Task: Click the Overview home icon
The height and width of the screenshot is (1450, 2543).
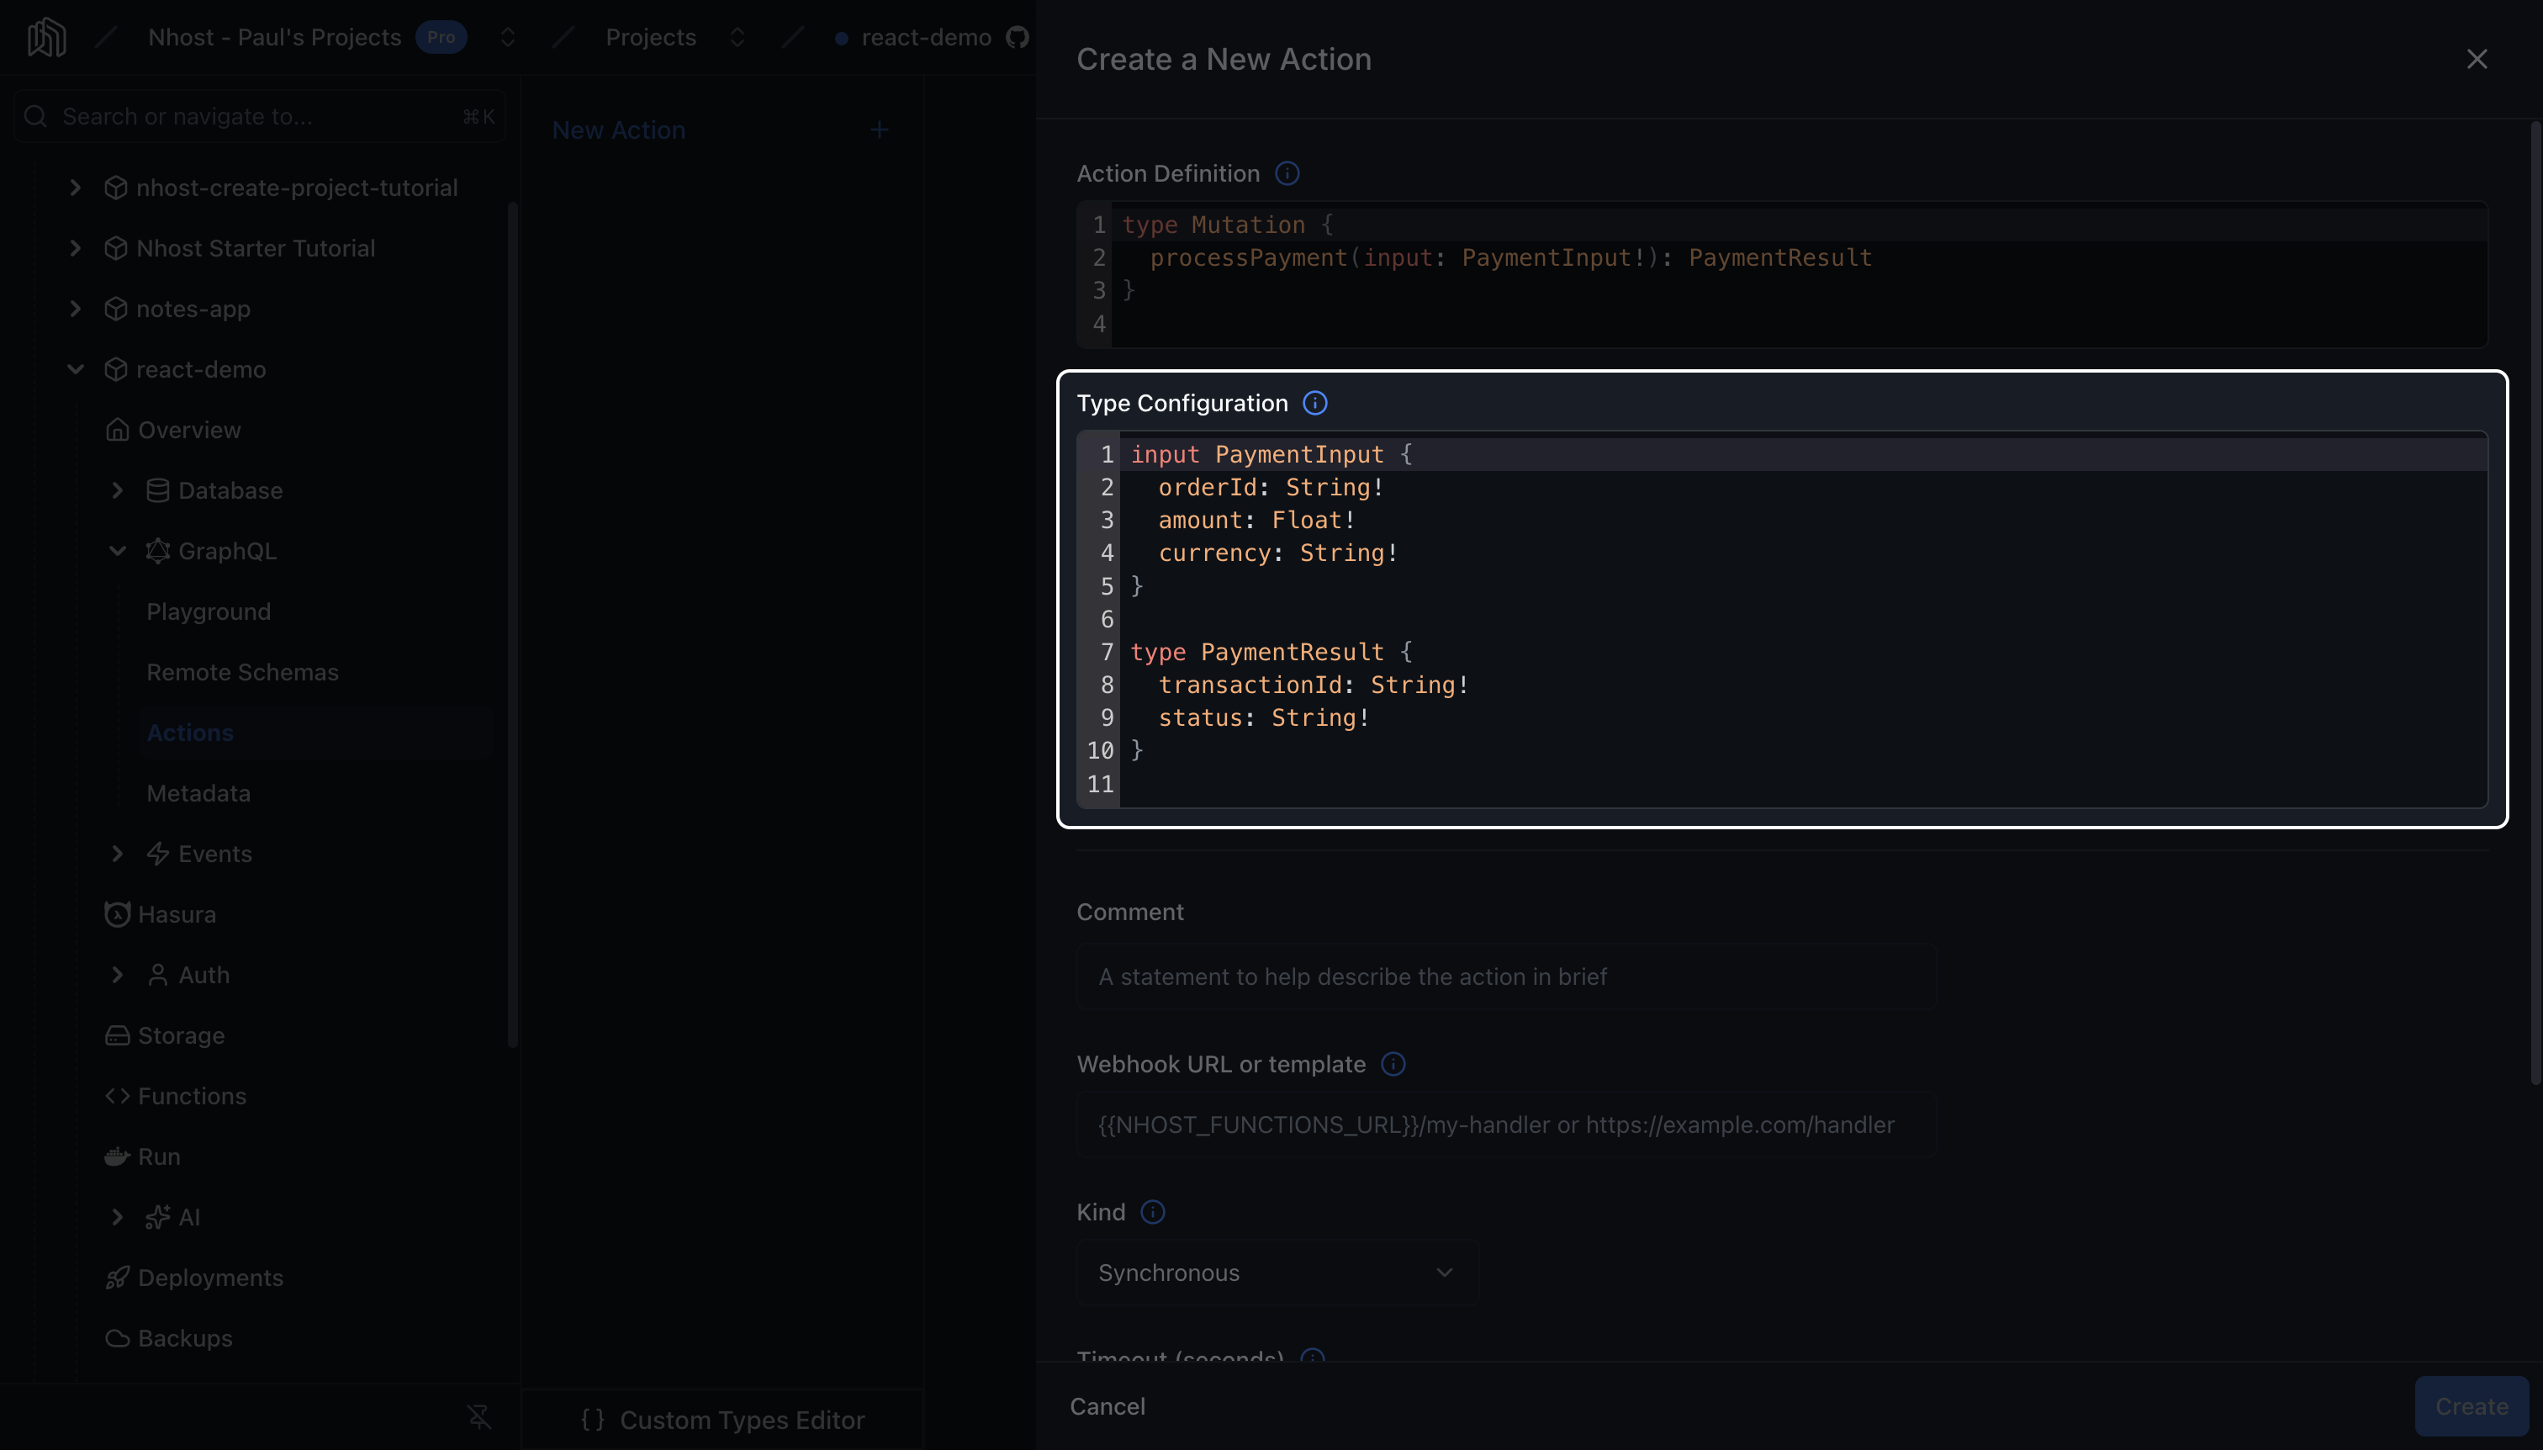Action: 118,431
